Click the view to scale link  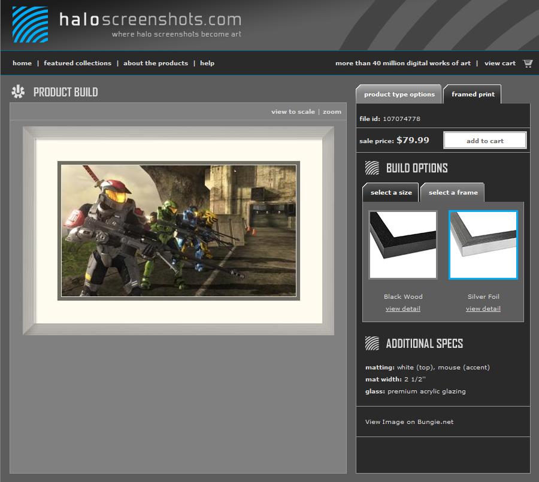[x=293, y=112]
